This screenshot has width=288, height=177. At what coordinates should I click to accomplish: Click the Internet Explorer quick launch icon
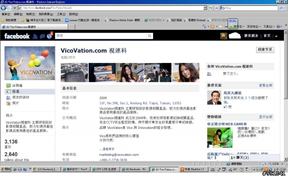coord(15,169)
